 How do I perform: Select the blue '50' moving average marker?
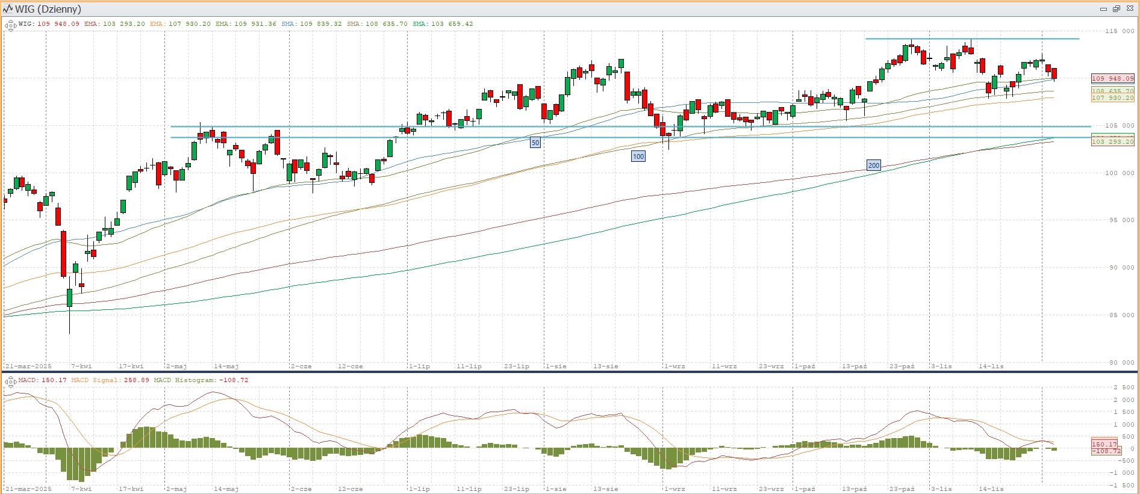(x=535, y=143)
